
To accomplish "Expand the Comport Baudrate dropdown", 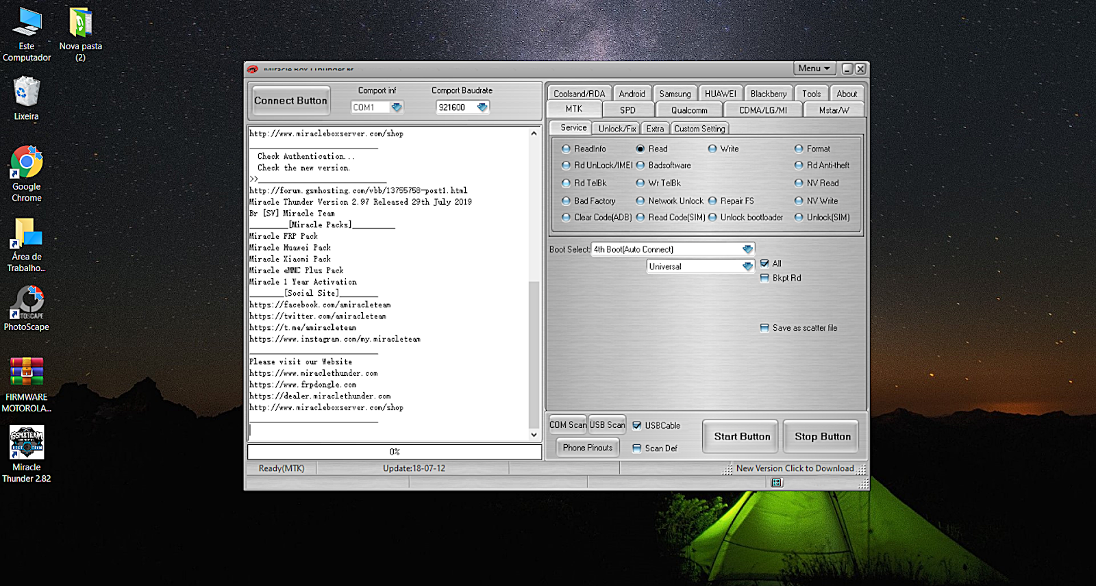I will pyautogui.click(x=482, y=107).
